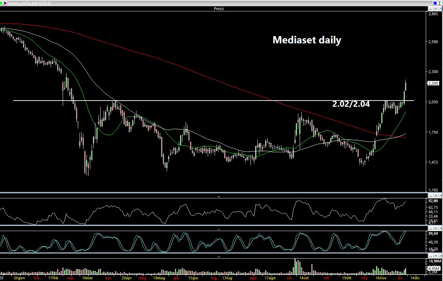Click the 16nov date label
443x281 pixels.
[x=381, y=278]
